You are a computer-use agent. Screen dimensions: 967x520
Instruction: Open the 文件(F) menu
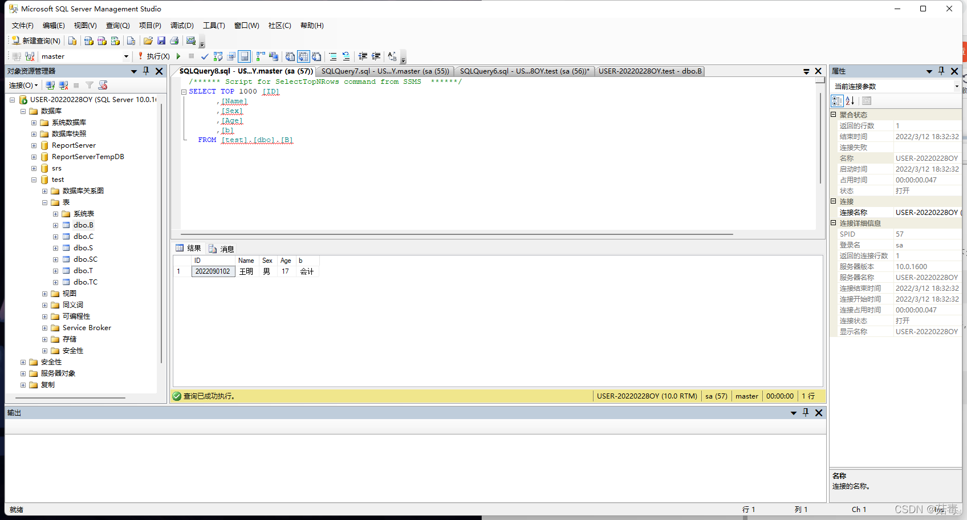[x=23, y=26]
